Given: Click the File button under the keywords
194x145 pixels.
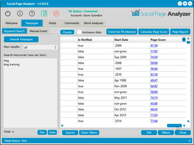Looking at the screenshot, I should (42, 132).
